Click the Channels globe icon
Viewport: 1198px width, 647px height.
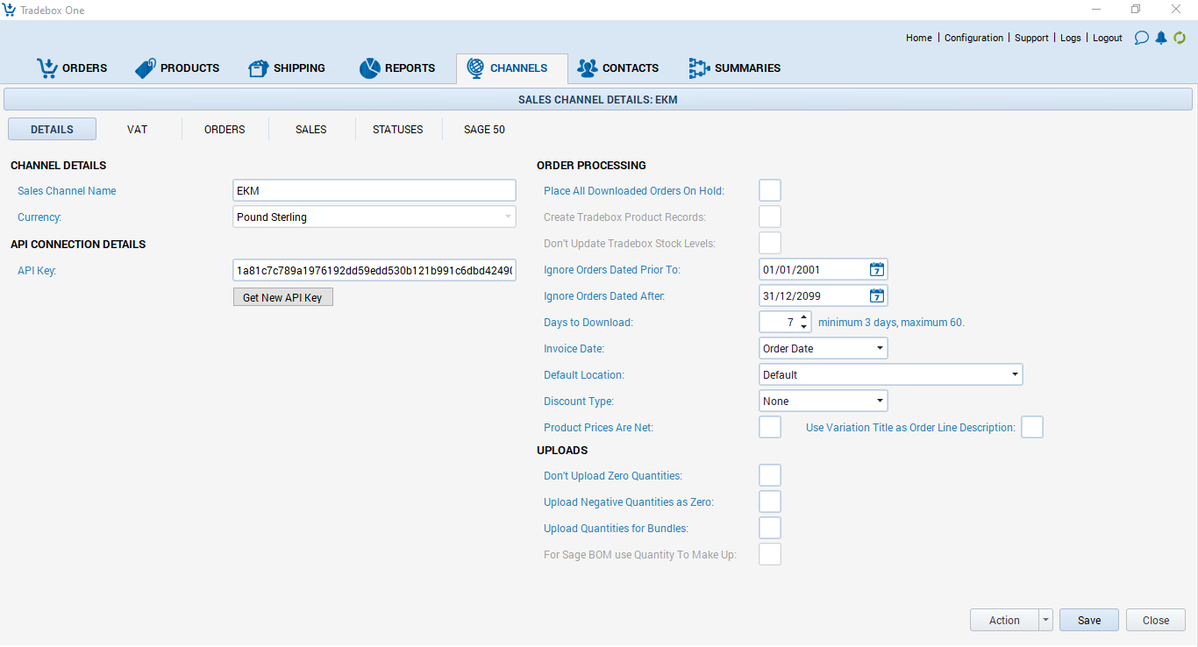coord(475,68)
